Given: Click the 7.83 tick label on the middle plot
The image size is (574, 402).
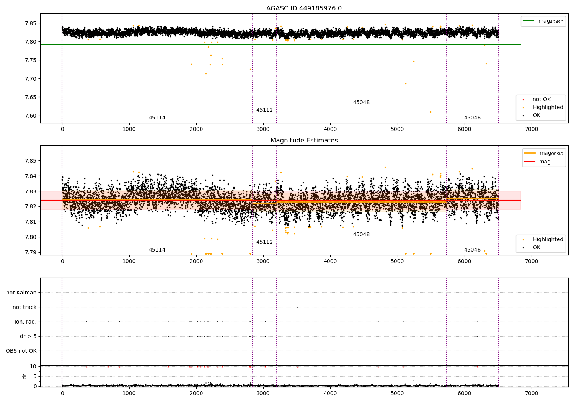Looking at the screenshot, I should [30, 191].
